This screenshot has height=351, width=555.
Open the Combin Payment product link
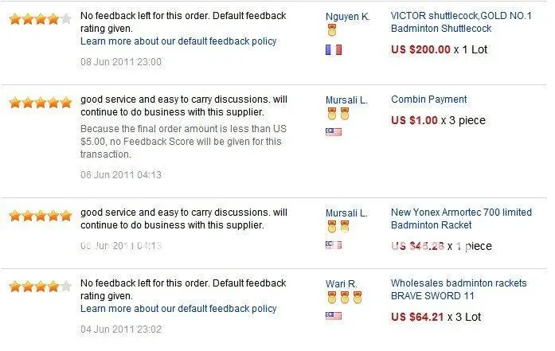point(428,99)
